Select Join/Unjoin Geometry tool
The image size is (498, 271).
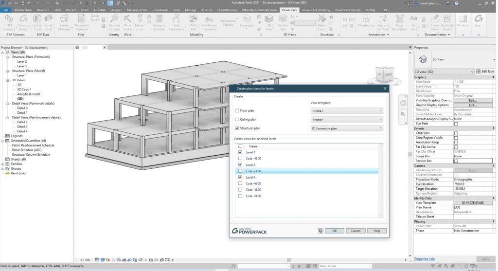pos(209,23)
